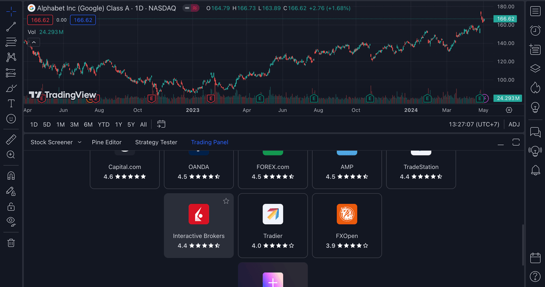The height and width of the screenshot is (287, 545).
Task: Set chart range to 1Y
Action: coord(118,124)
